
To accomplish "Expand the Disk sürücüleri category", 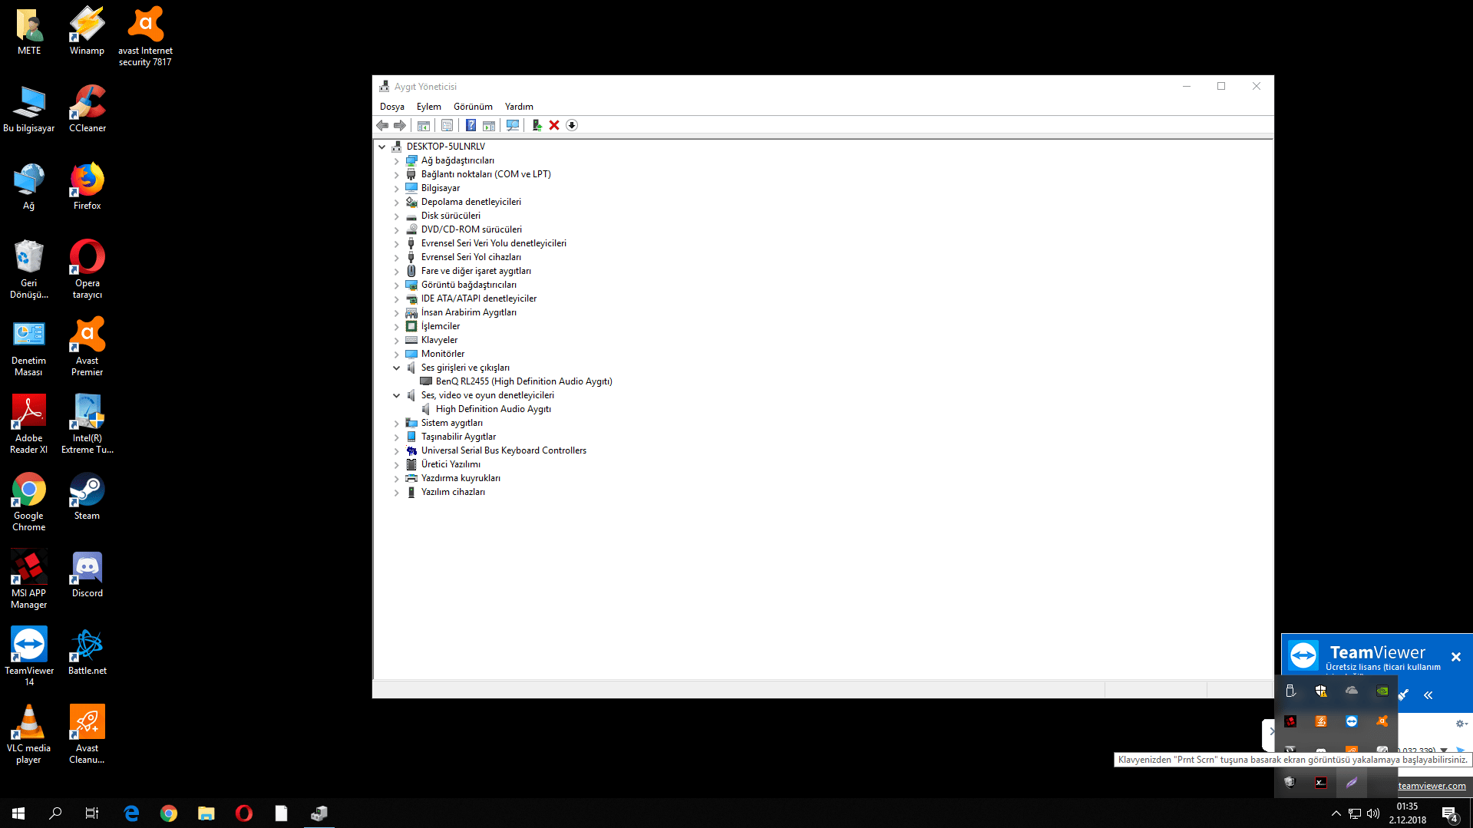I will pos(397,216).
